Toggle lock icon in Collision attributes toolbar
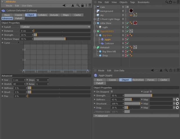The width and height of the screenshot is (180, 139). pyautogui.click(x=82, y=6)
